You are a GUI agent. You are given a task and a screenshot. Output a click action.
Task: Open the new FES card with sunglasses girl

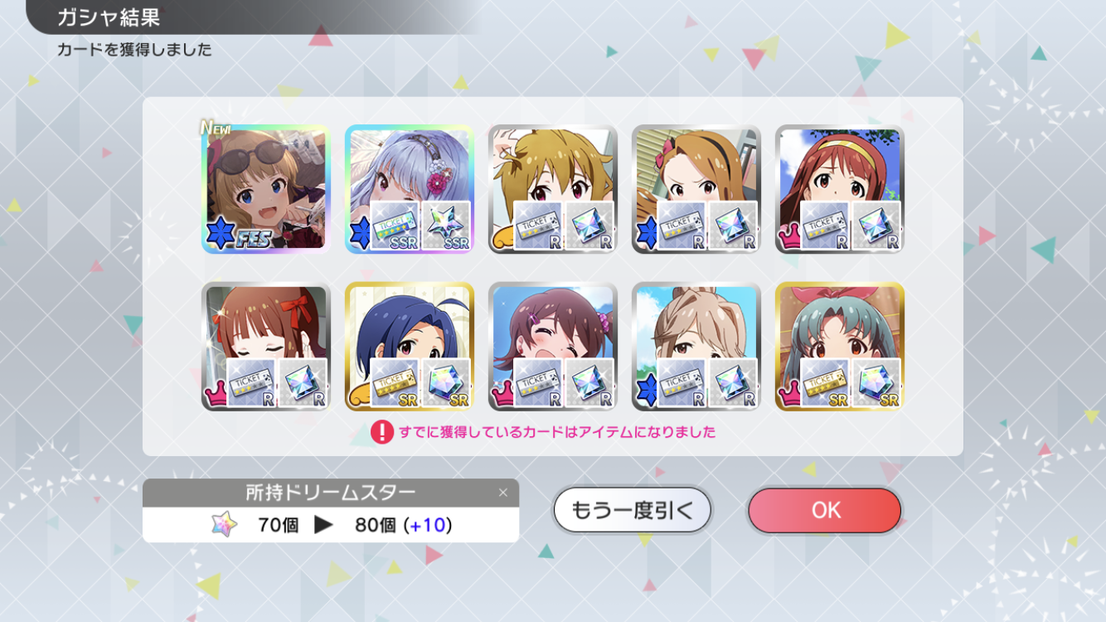coord(266,189)
